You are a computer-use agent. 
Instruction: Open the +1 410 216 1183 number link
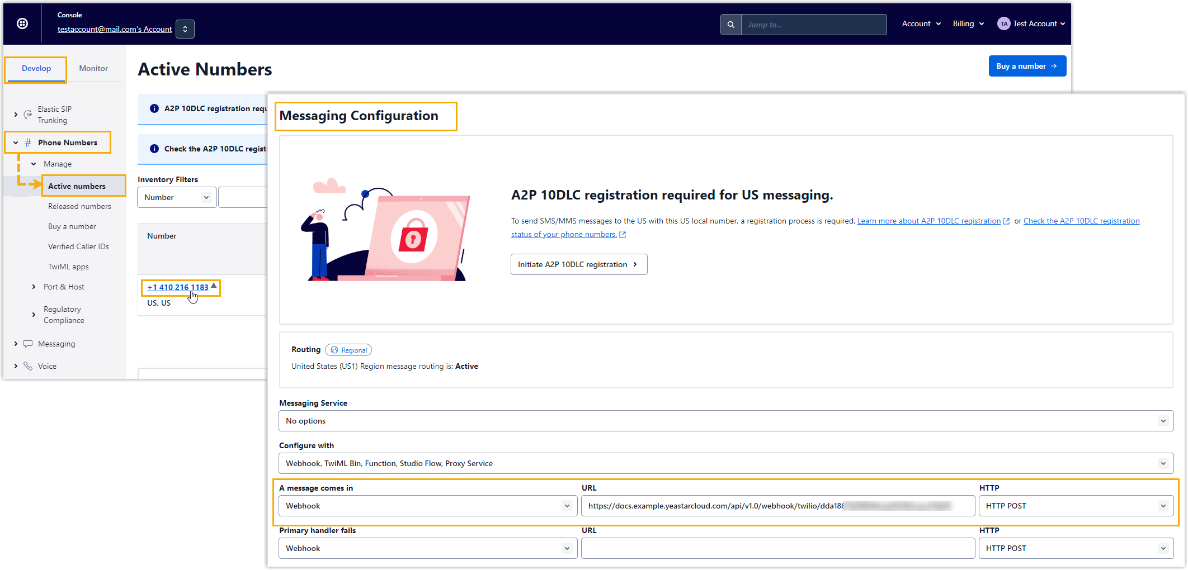click(x=178, y=287)
